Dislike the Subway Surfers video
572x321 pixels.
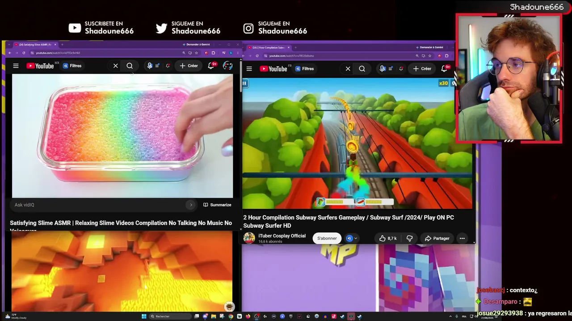409,238
